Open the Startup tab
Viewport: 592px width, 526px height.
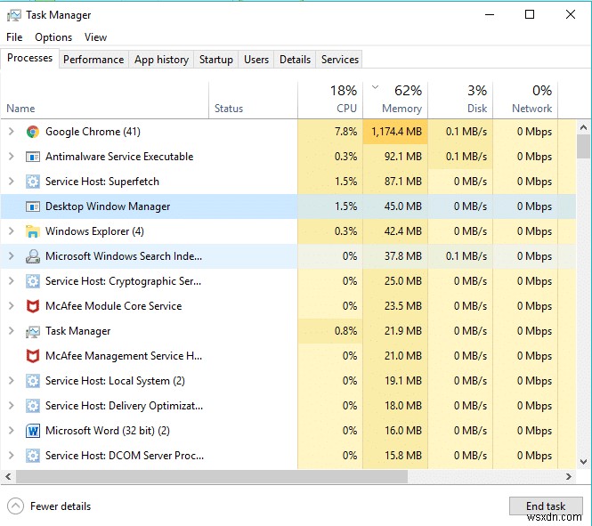(x=215, y=60)
